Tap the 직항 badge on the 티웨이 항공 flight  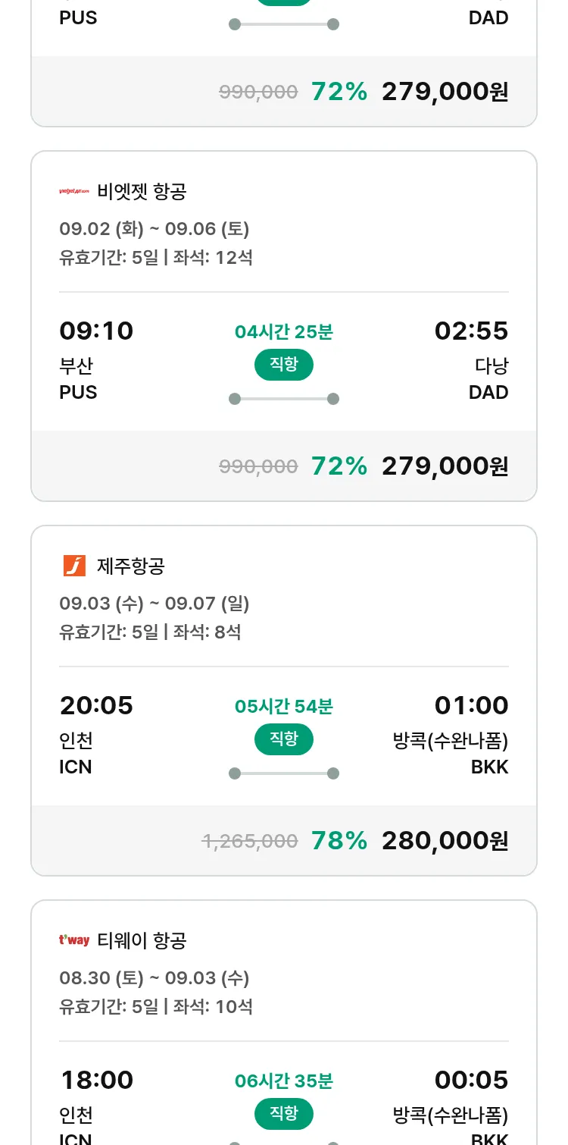pyautogui.click(x=283, y=1114)
